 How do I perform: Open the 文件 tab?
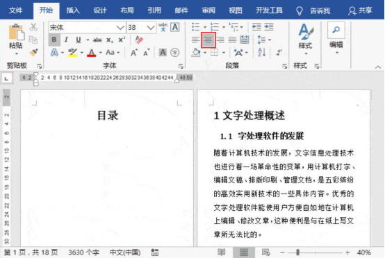pyautogui.click(x=16, y=10)
